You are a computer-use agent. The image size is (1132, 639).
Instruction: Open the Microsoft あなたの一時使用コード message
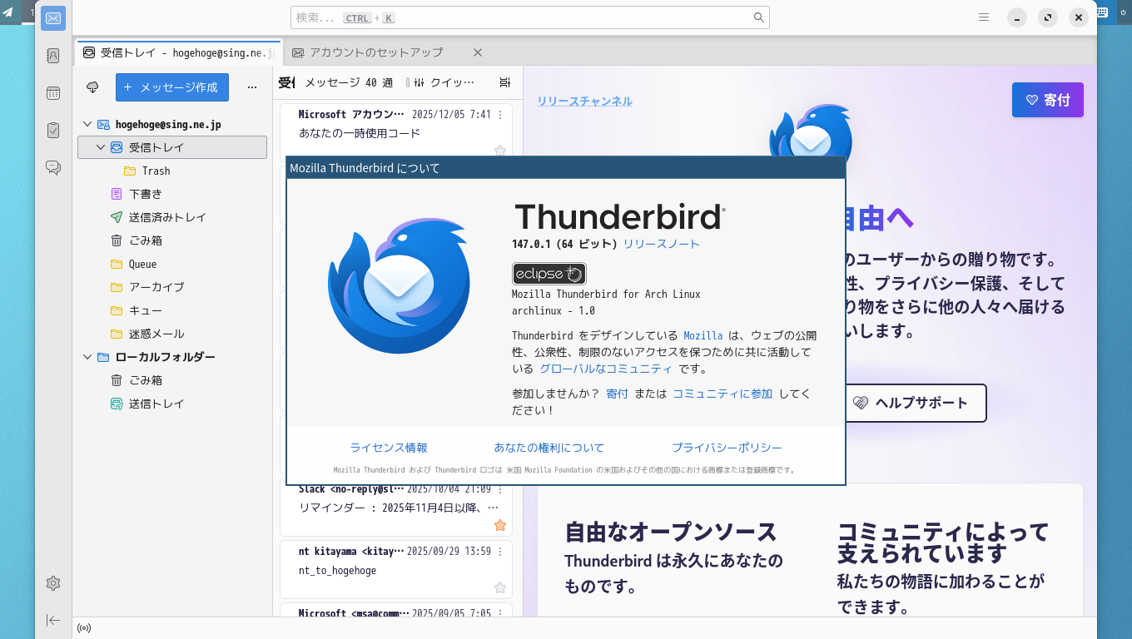[396, 131]
